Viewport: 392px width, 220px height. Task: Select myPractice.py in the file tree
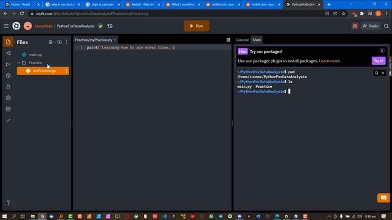point(43,71)
